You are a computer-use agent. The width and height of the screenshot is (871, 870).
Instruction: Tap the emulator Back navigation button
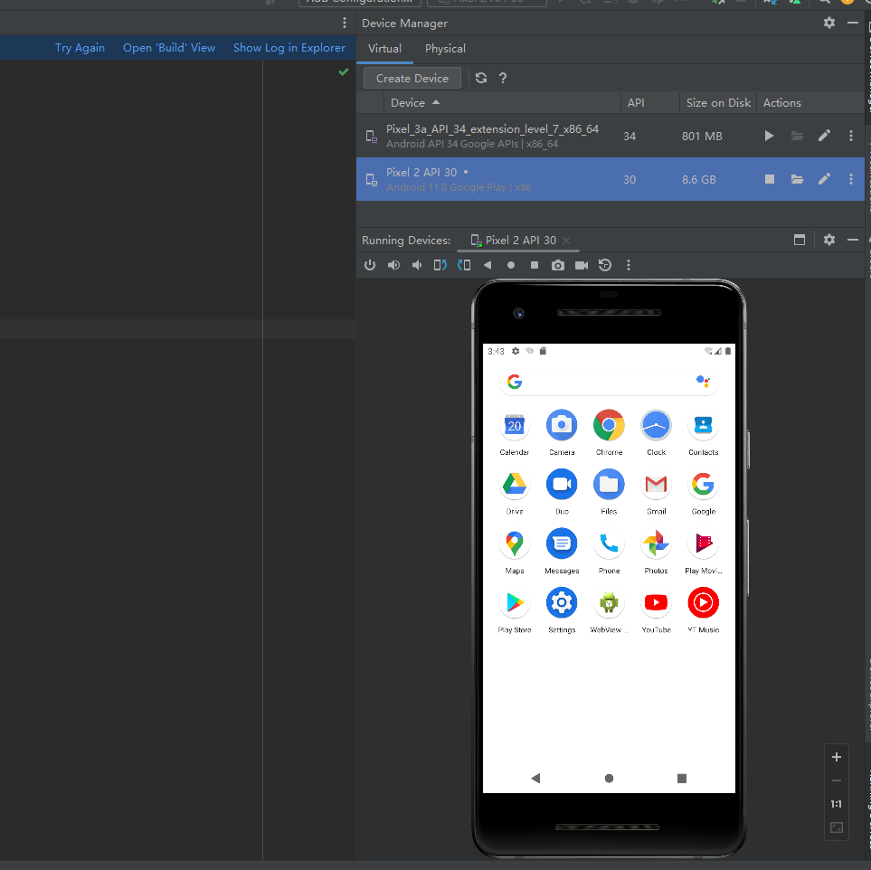pos(535,778)
